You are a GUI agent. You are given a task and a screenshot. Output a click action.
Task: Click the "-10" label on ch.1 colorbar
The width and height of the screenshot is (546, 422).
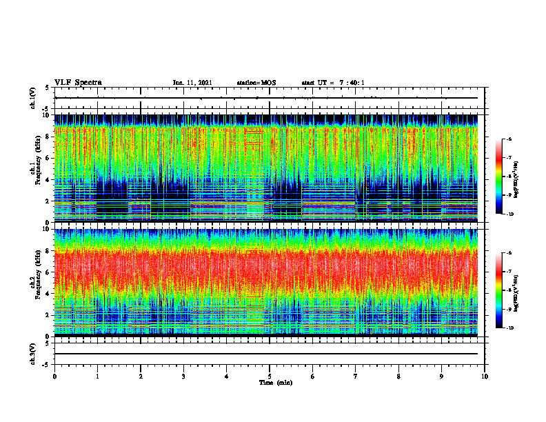509,214
